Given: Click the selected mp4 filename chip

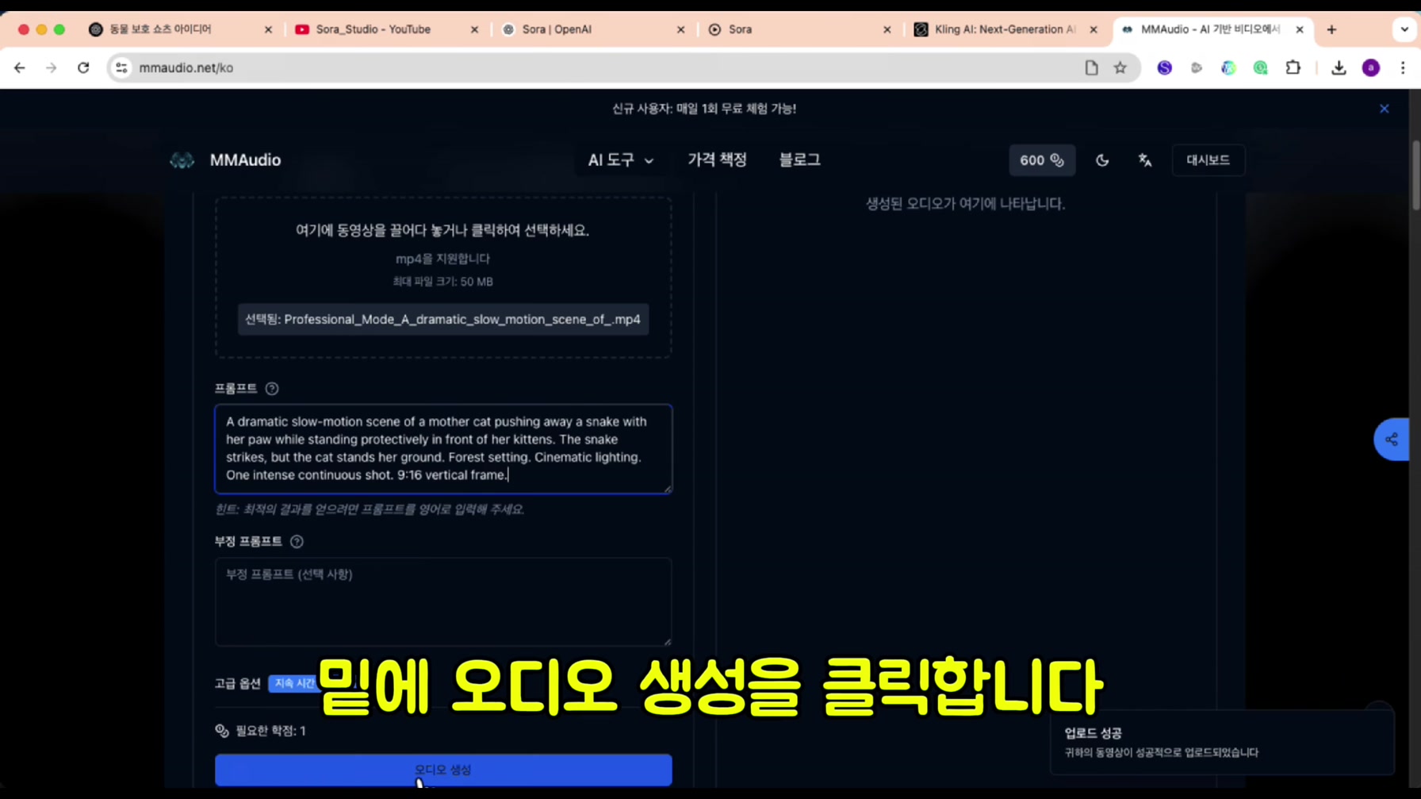Looking at the screenshot, I should [443, 320].
